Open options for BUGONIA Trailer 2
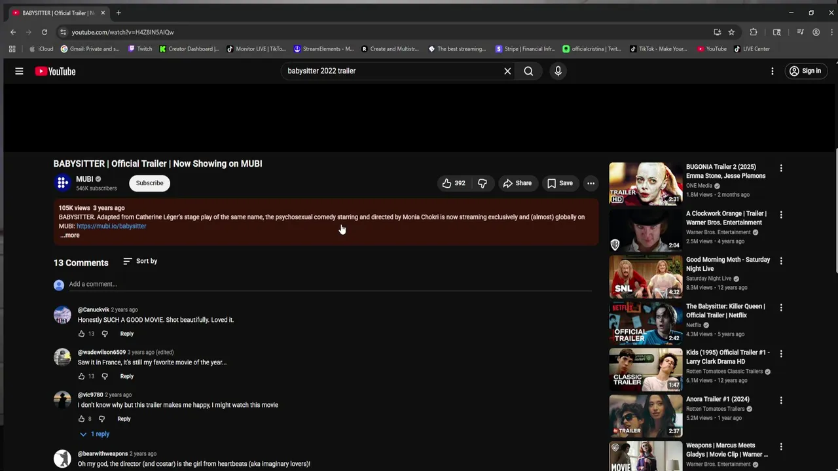This screenshot has height=471, width=838. click(781, 168)
